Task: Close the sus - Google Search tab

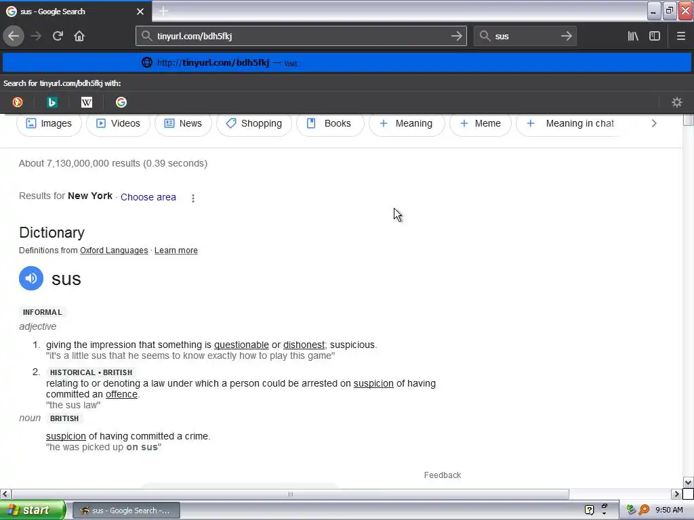Action: pyautogui.click(x=140, y=12)
